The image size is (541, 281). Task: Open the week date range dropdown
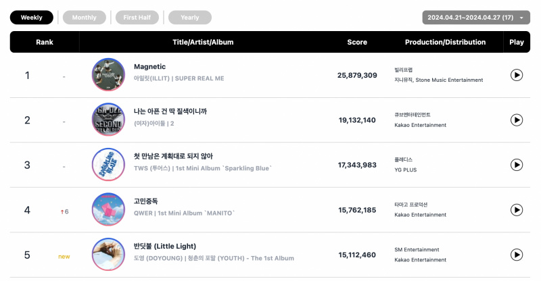point(476,18)
